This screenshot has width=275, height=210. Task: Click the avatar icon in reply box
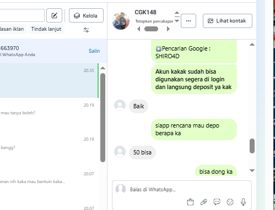(x=121, y=189)
